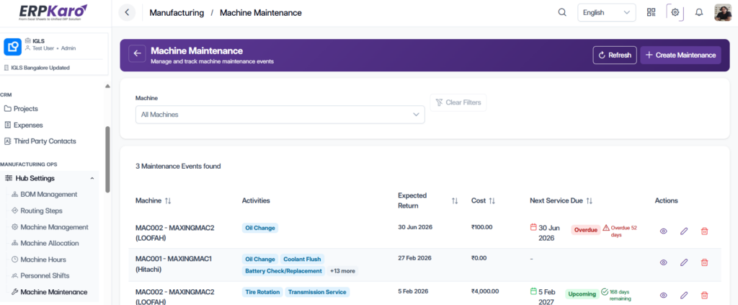The image size is (738, 305).
Task: Click the Transmission Service activity tag
Action: coord(317,292)
